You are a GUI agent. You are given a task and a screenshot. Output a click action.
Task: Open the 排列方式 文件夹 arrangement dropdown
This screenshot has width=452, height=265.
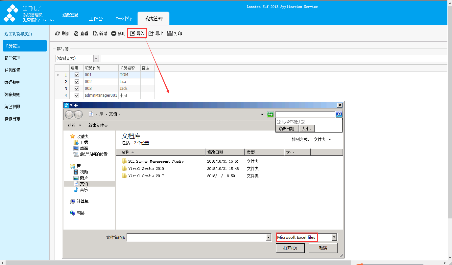click(x=322, y=139)
